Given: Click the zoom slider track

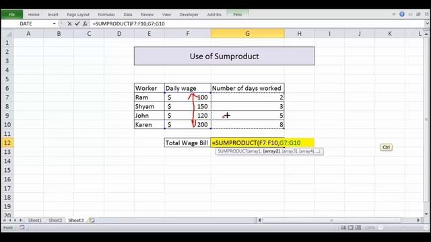Looking at the screenshot, I should [403, 227].
